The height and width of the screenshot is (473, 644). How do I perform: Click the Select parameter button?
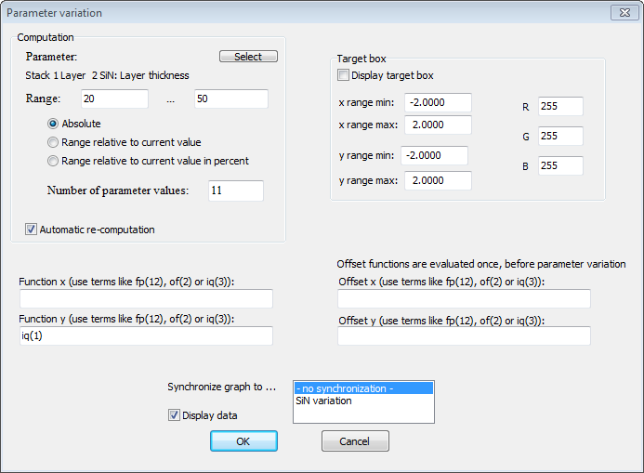point(248,57)
